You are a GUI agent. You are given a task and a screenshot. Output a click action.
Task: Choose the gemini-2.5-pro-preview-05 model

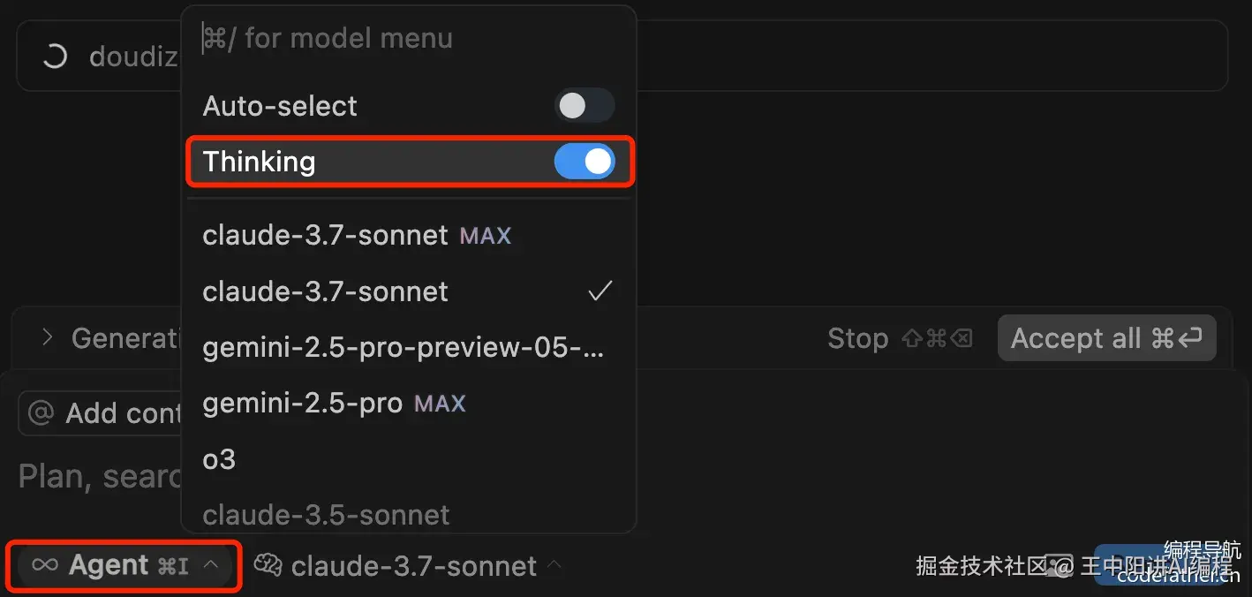(403, 347)
